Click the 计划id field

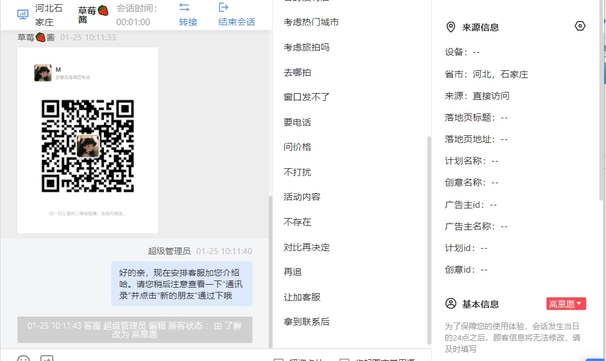click(x=466, y=248)
